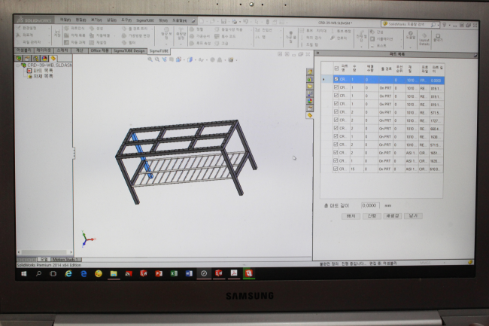Toggle checkbox of last row with quantity 15
This screenshot has height=326, width=489.
point(336,170)
